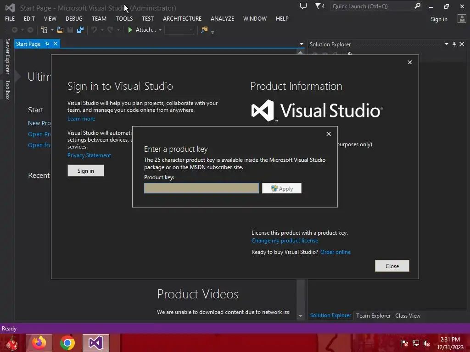Image resolution: width=470 pixels, height=352 pixels.
Task: Pin the Start Page tab
Action: [47, 44]
